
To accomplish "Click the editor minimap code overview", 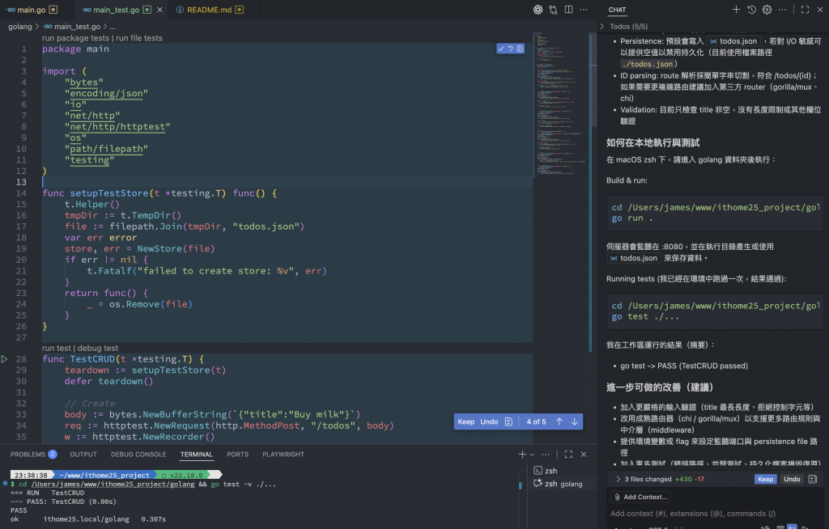I will coord(560,106).
